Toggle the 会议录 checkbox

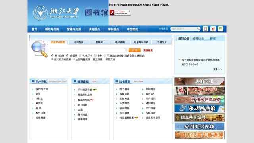[x=67, y=56]
